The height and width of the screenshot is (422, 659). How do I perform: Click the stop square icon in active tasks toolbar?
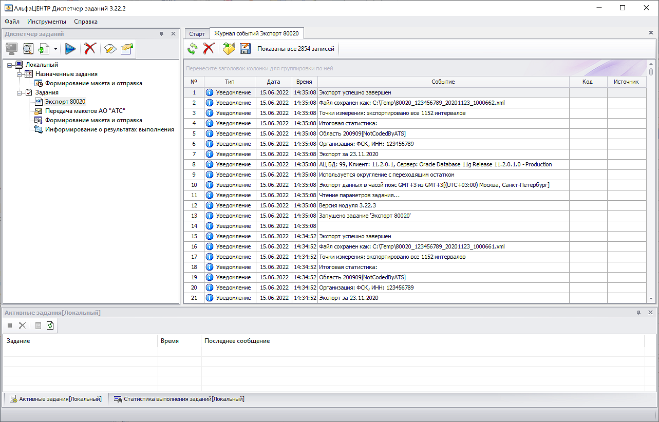pos(10,325)
